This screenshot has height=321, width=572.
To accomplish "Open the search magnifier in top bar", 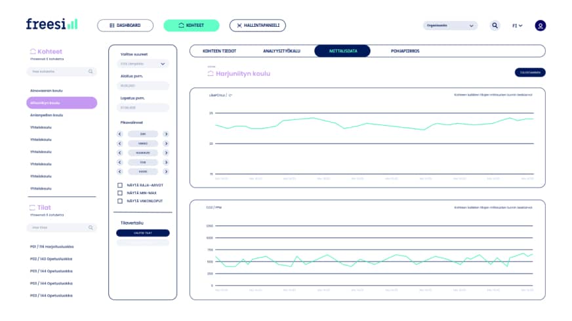I will point(495,26).
